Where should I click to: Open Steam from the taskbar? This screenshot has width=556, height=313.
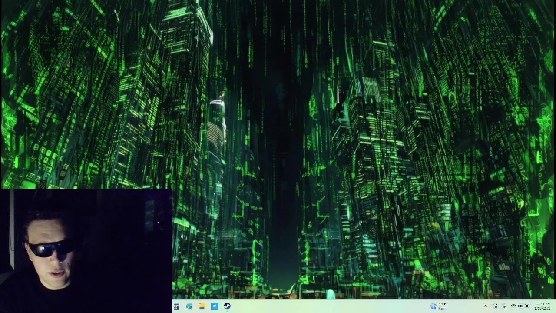pos(227,306)
